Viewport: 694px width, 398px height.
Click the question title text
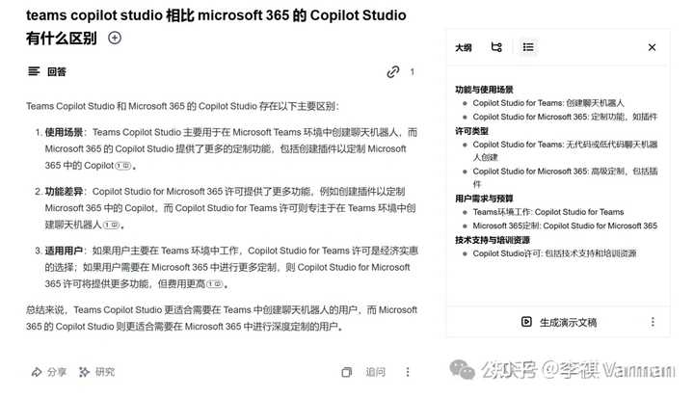(x=216, y=27)
